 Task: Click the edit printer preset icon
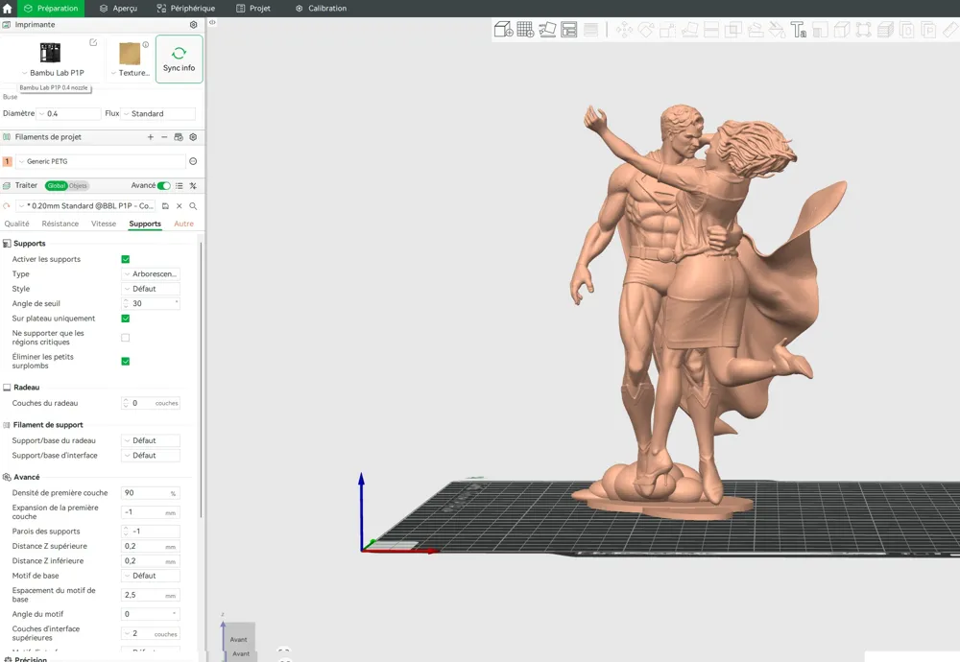93,42
